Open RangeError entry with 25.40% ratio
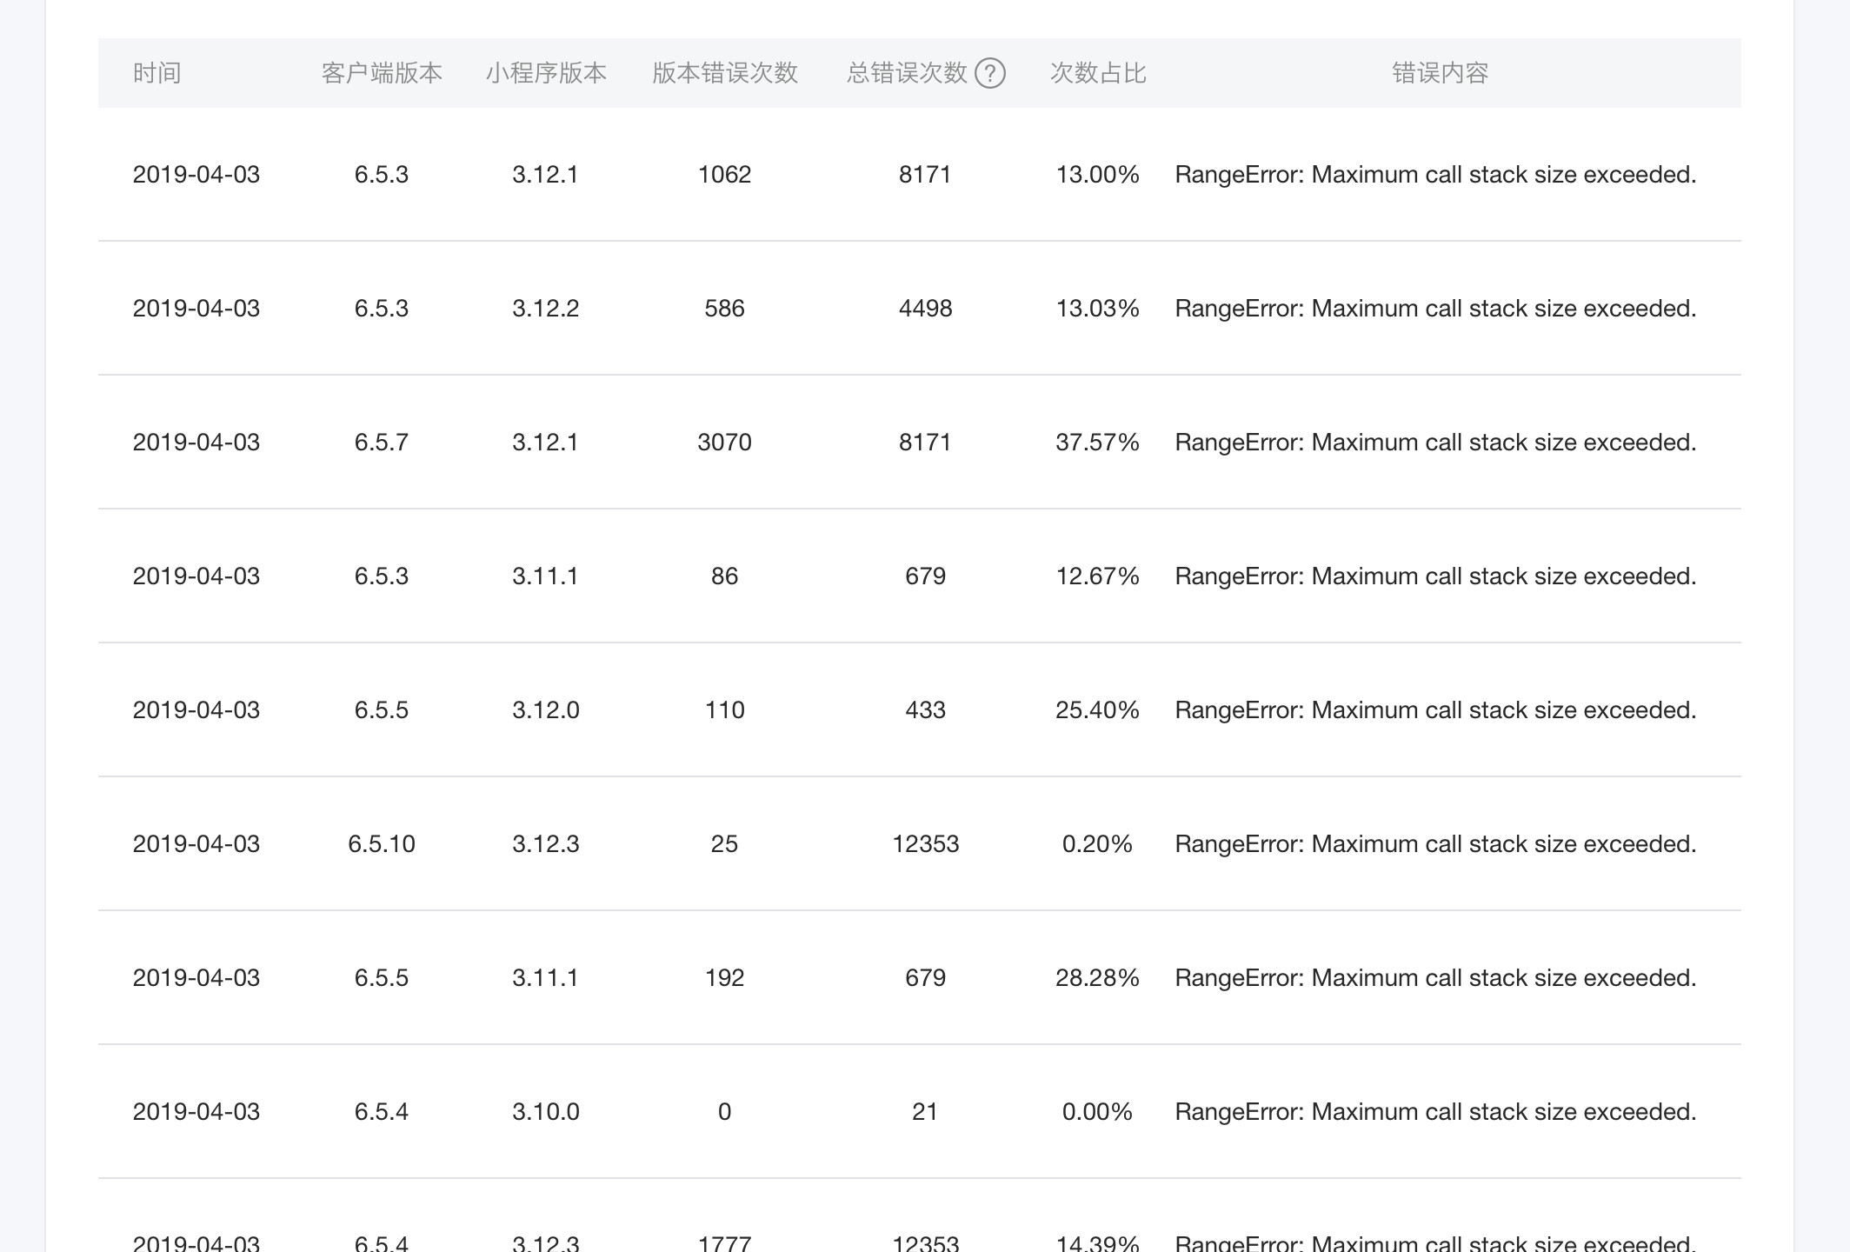Screen dimensions: 1850x1252 point(1434,710)
